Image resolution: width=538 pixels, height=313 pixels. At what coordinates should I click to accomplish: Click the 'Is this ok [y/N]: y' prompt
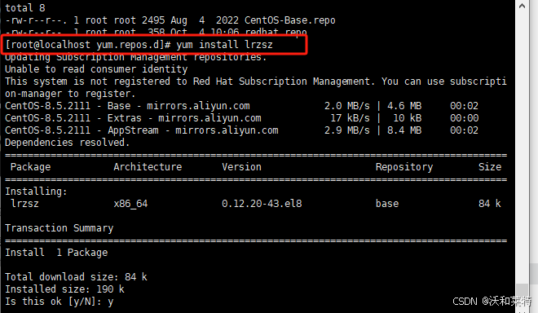pyautogui.click(x=59, y=302)
